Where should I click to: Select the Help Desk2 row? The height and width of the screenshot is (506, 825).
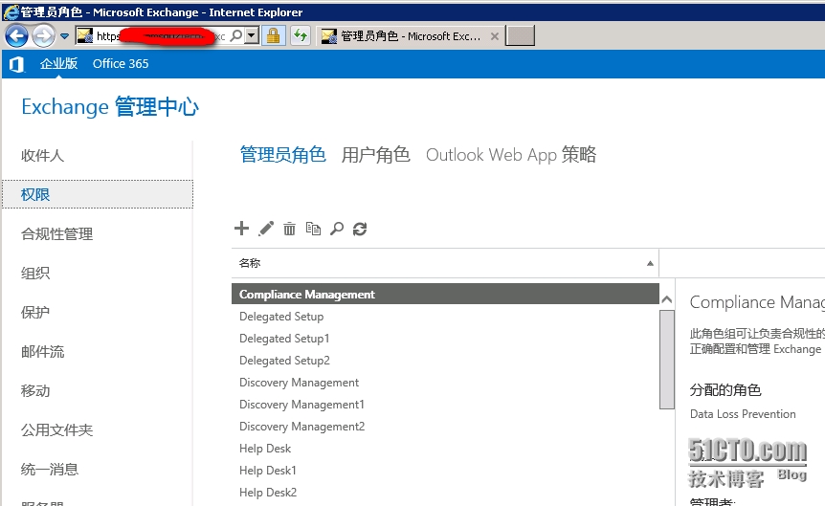[445, 493]
